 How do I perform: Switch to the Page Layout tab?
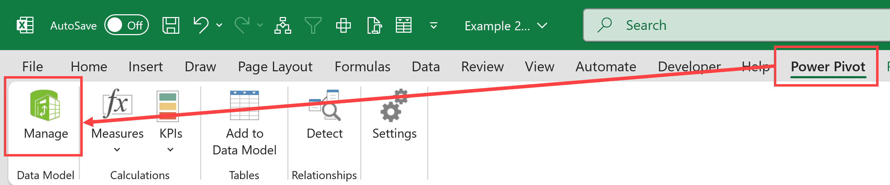coord(275,66)
